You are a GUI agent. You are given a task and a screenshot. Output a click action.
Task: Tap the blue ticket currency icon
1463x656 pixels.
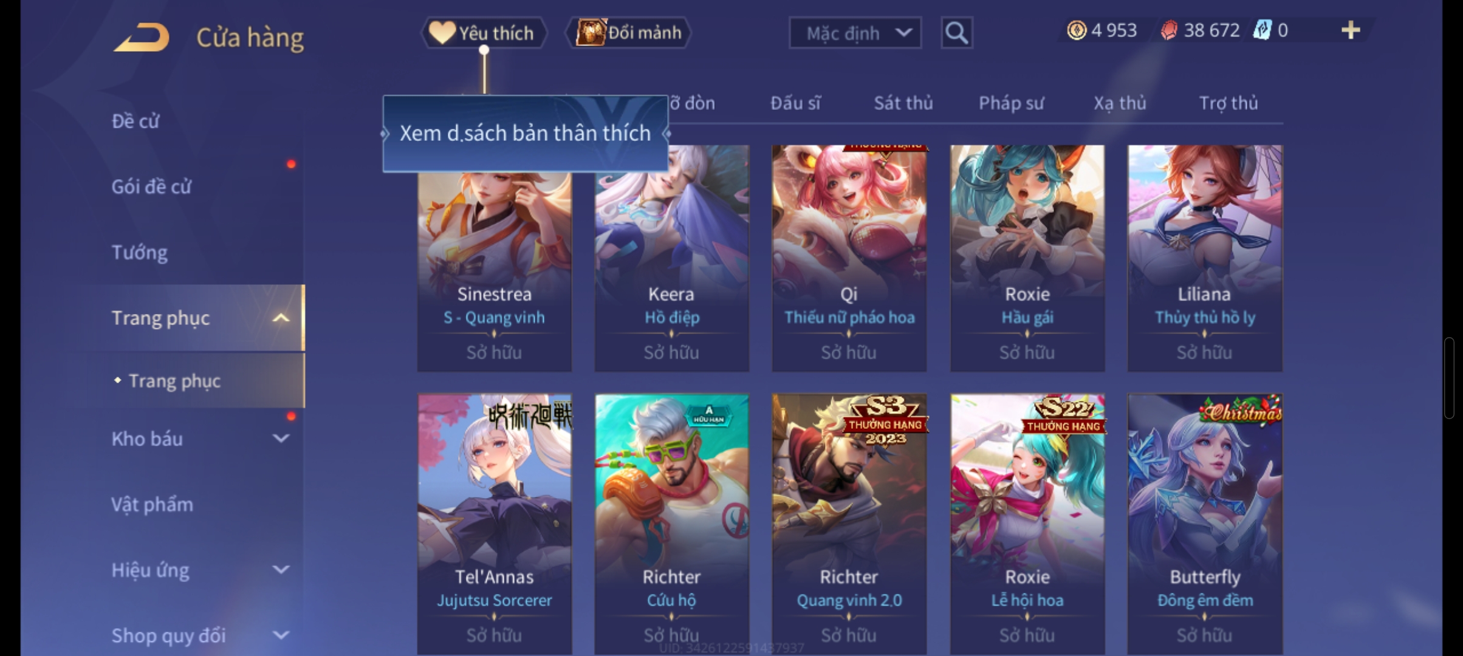(1262, 30)
